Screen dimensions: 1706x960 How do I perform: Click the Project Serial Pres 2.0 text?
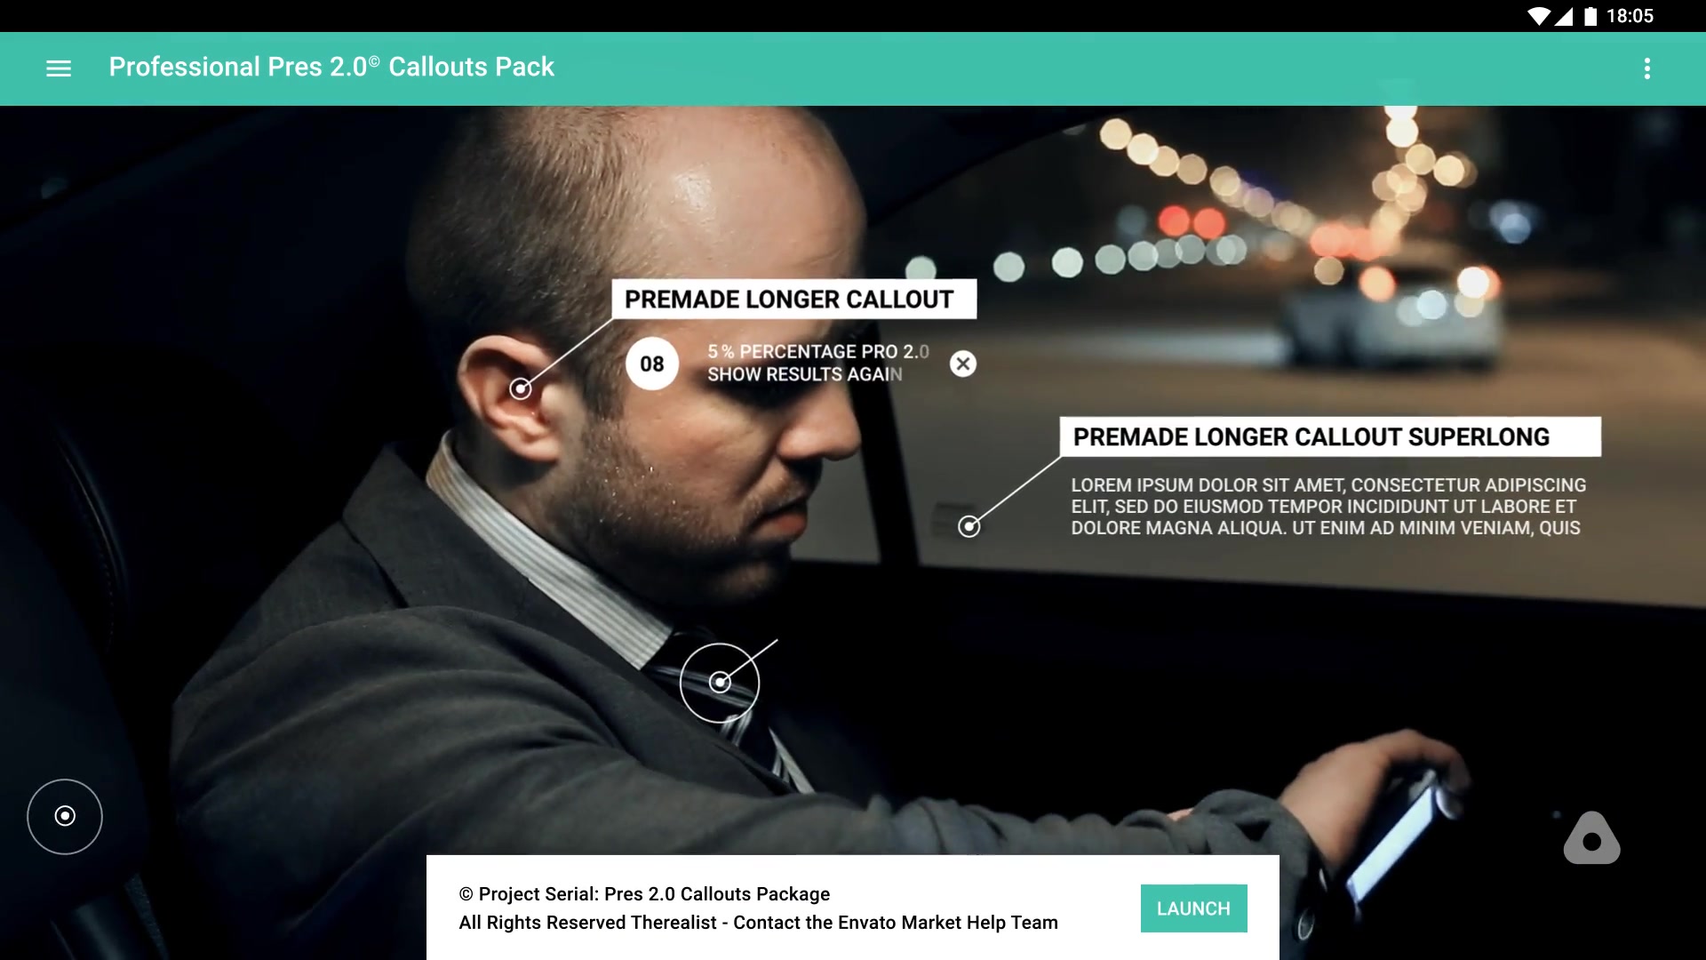point(645,894)
